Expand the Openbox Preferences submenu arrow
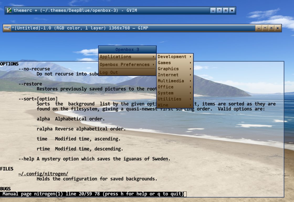 point(153,64)
